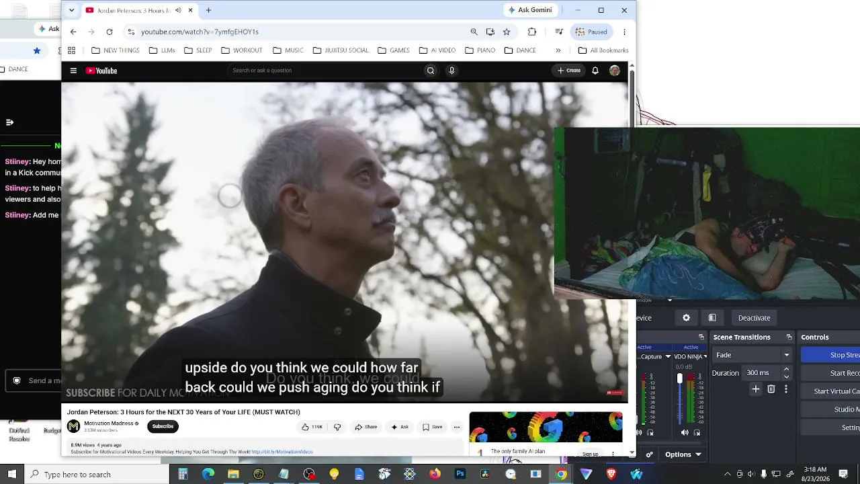Bookmark this page with the star icon

pos(507,32)
